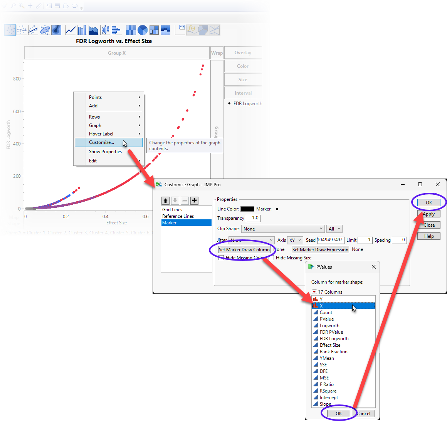Select column Effect Size in the PValues list

pos(343,345)
